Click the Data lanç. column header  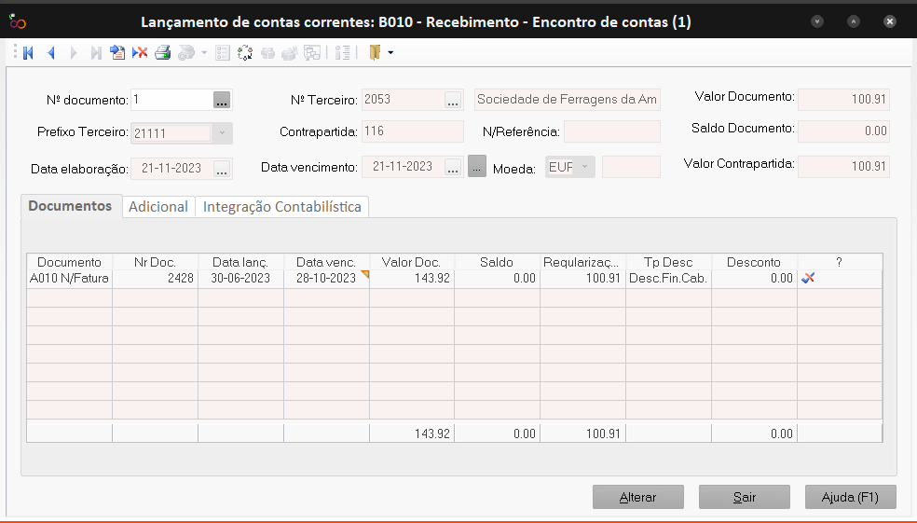pos(240,262)
